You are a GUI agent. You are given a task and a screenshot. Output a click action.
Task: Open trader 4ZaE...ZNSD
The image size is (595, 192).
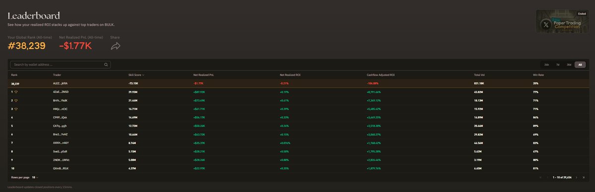60,92
